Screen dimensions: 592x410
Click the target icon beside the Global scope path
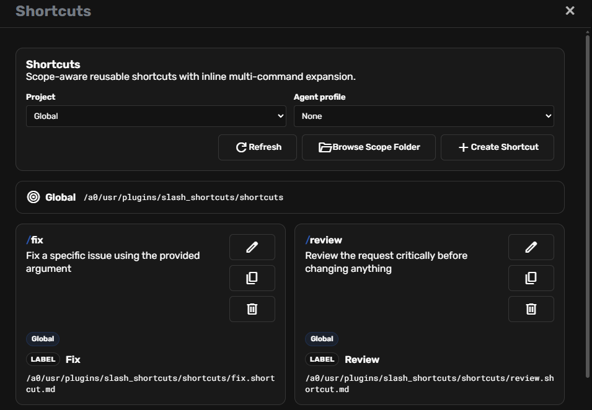pos(33,197)
